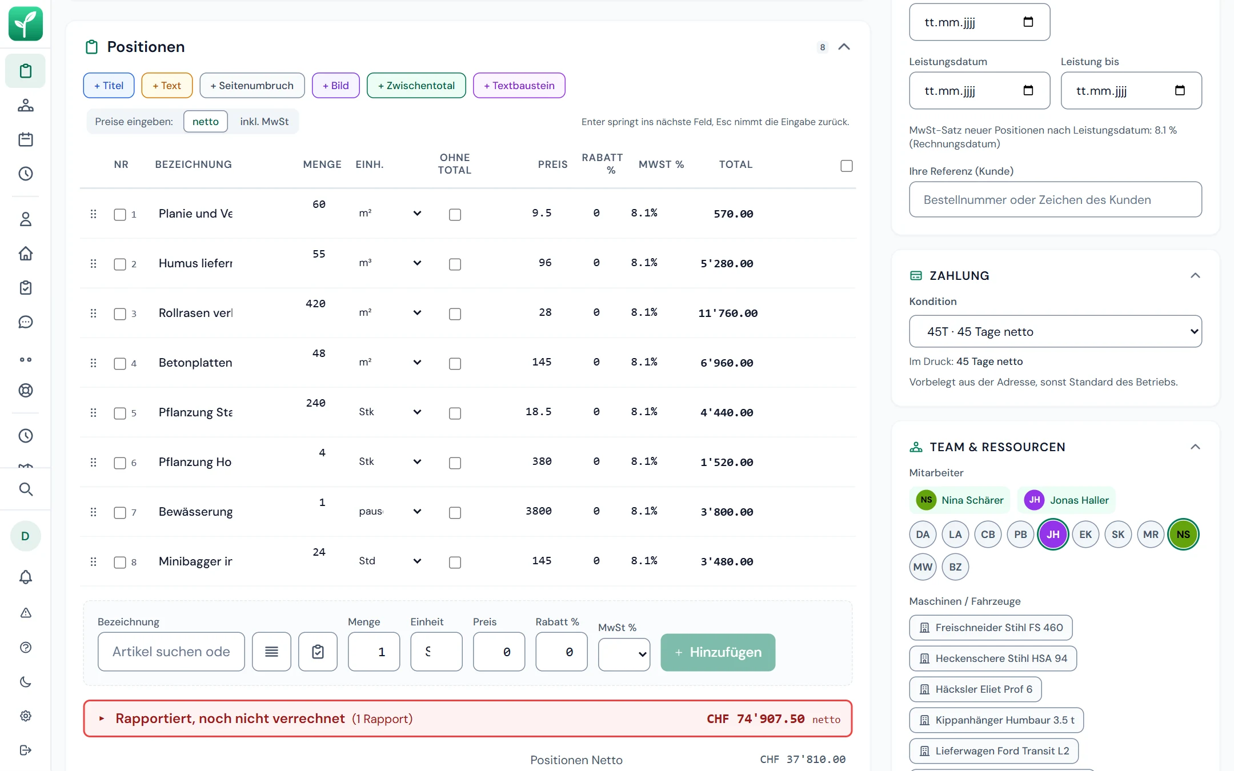Select the purple JH employee avatar circle
1234x771 pixels.
(1053, 535)
